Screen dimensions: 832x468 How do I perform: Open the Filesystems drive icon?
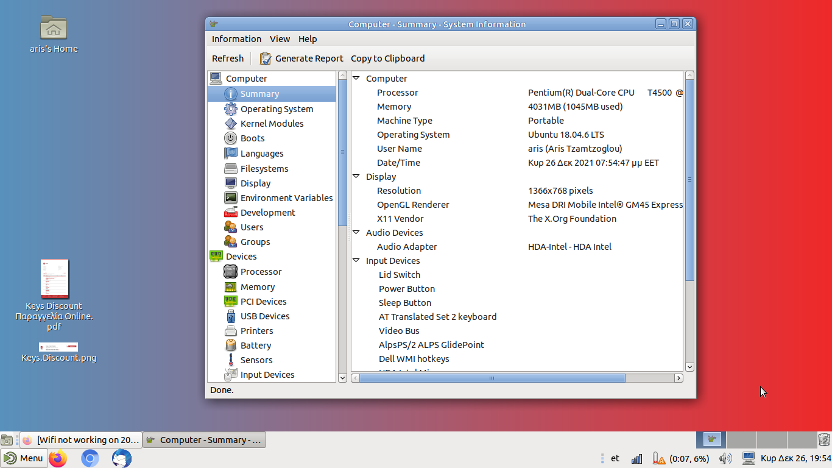[231, 169]
